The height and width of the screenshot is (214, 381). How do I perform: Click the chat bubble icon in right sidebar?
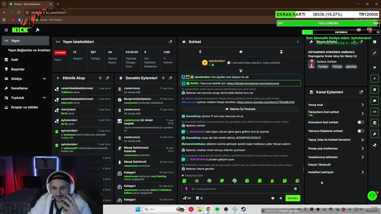click(375, 101)
